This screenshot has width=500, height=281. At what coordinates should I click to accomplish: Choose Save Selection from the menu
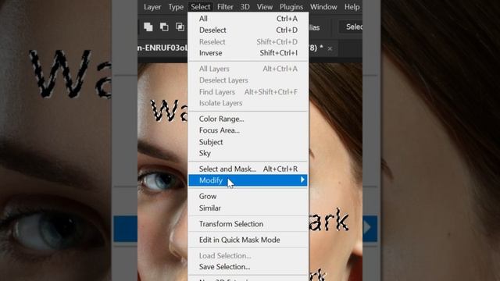click(248, 267)
